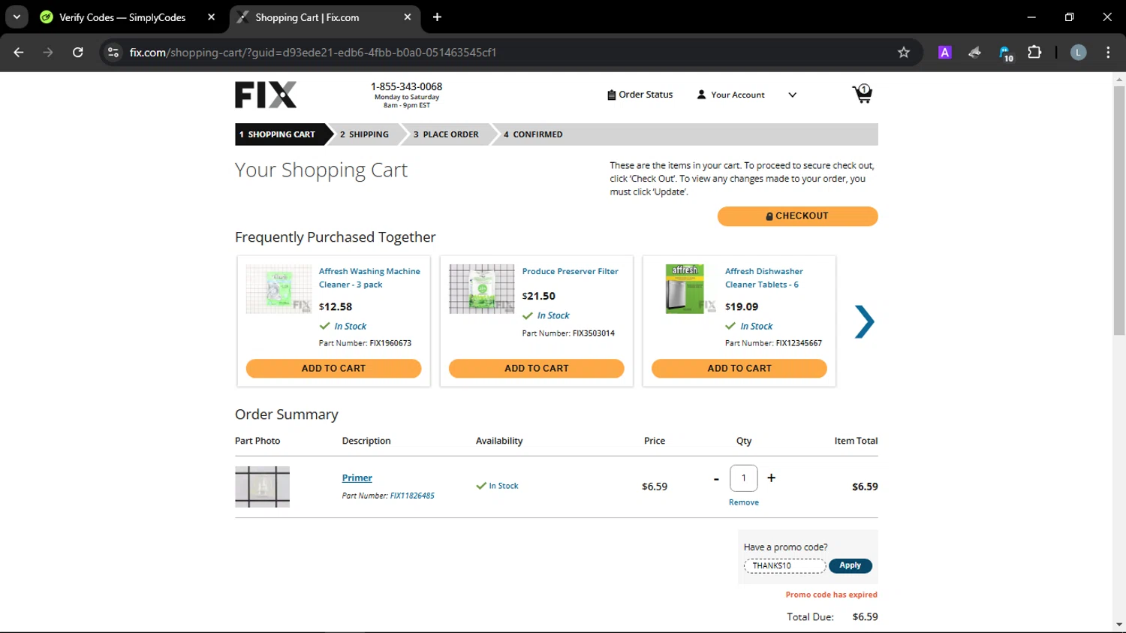This screenshot has height=633, width=1126.
Task: Open Chrome three-dot menu
Action: (1108, 53)
